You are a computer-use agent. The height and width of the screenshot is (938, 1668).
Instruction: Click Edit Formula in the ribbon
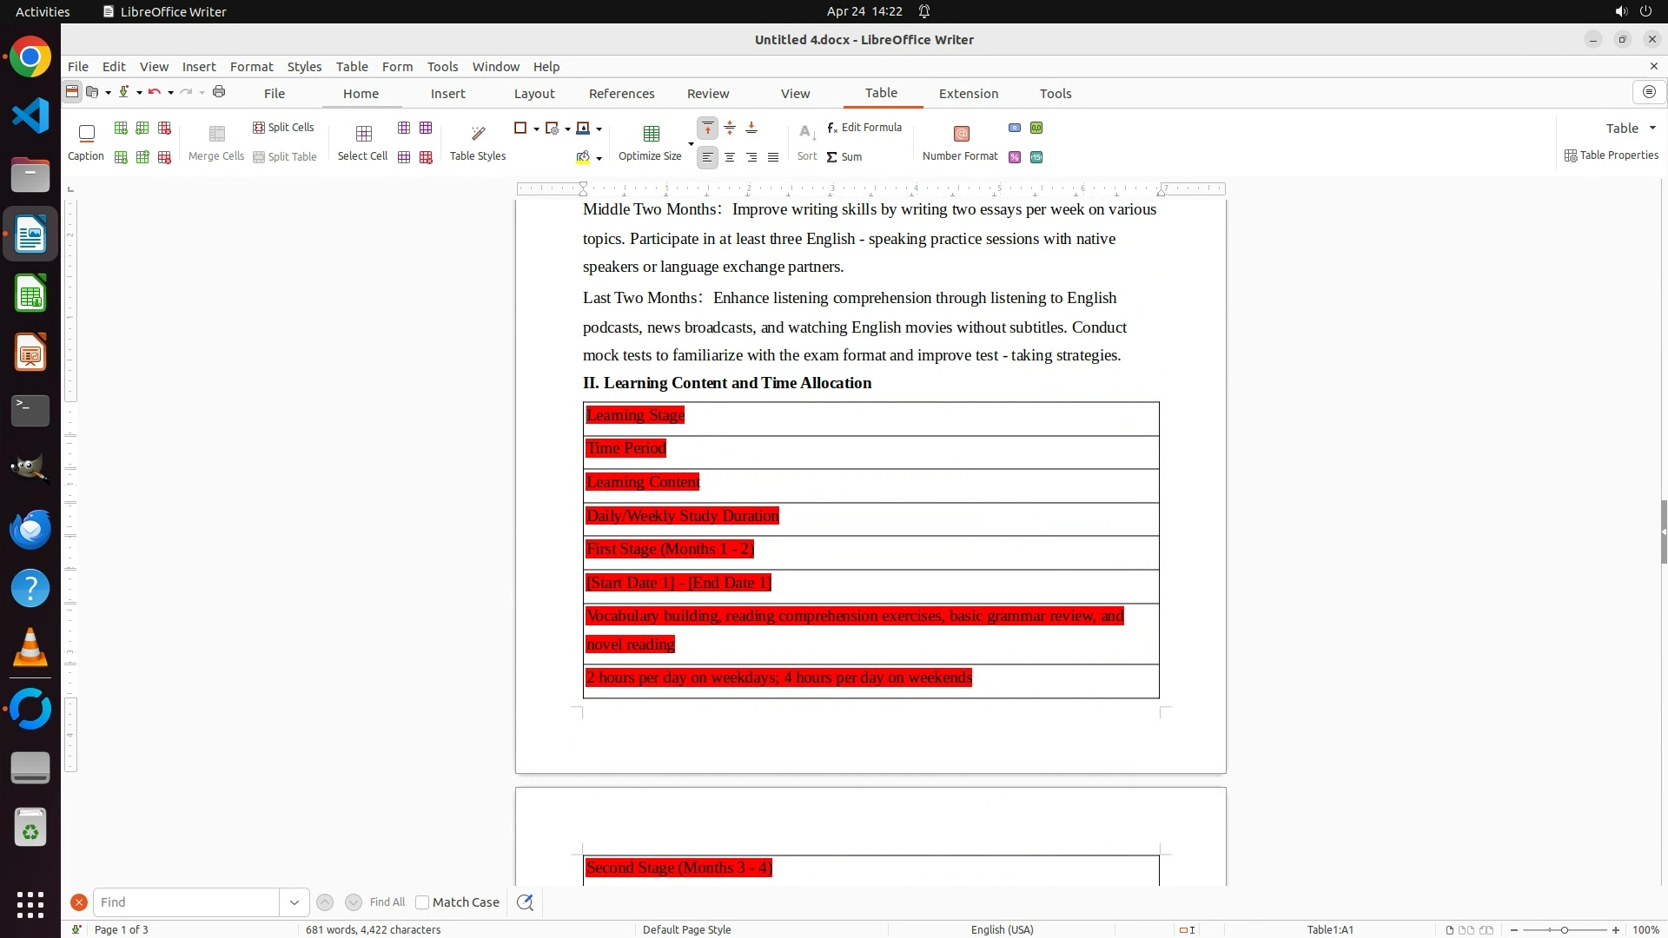(864, 128)
